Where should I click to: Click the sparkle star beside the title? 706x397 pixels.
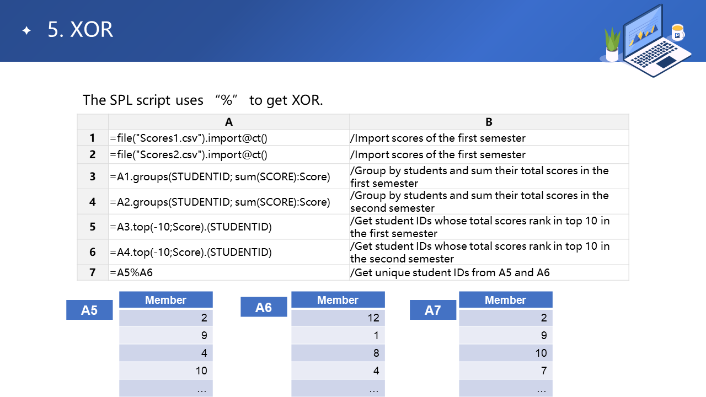click(x=26, y=31)
